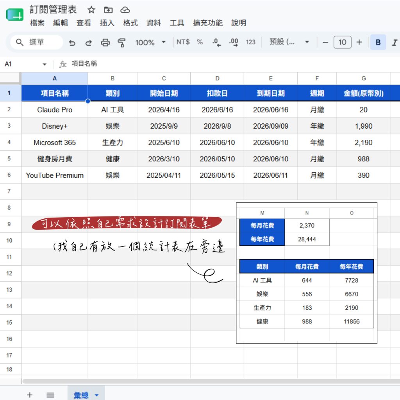Image resolution: width=400 pixels, height=400 pixels.
Task: Select column C header
Action: 164,79
